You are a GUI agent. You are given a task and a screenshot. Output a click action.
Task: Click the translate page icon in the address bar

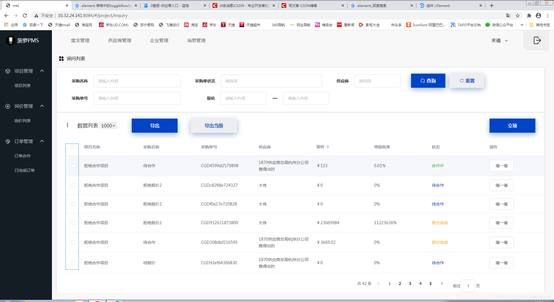coord(508,16)
